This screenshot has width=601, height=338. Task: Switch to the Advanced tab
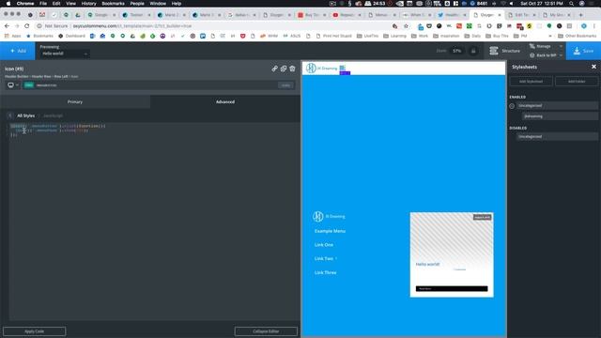225,102
